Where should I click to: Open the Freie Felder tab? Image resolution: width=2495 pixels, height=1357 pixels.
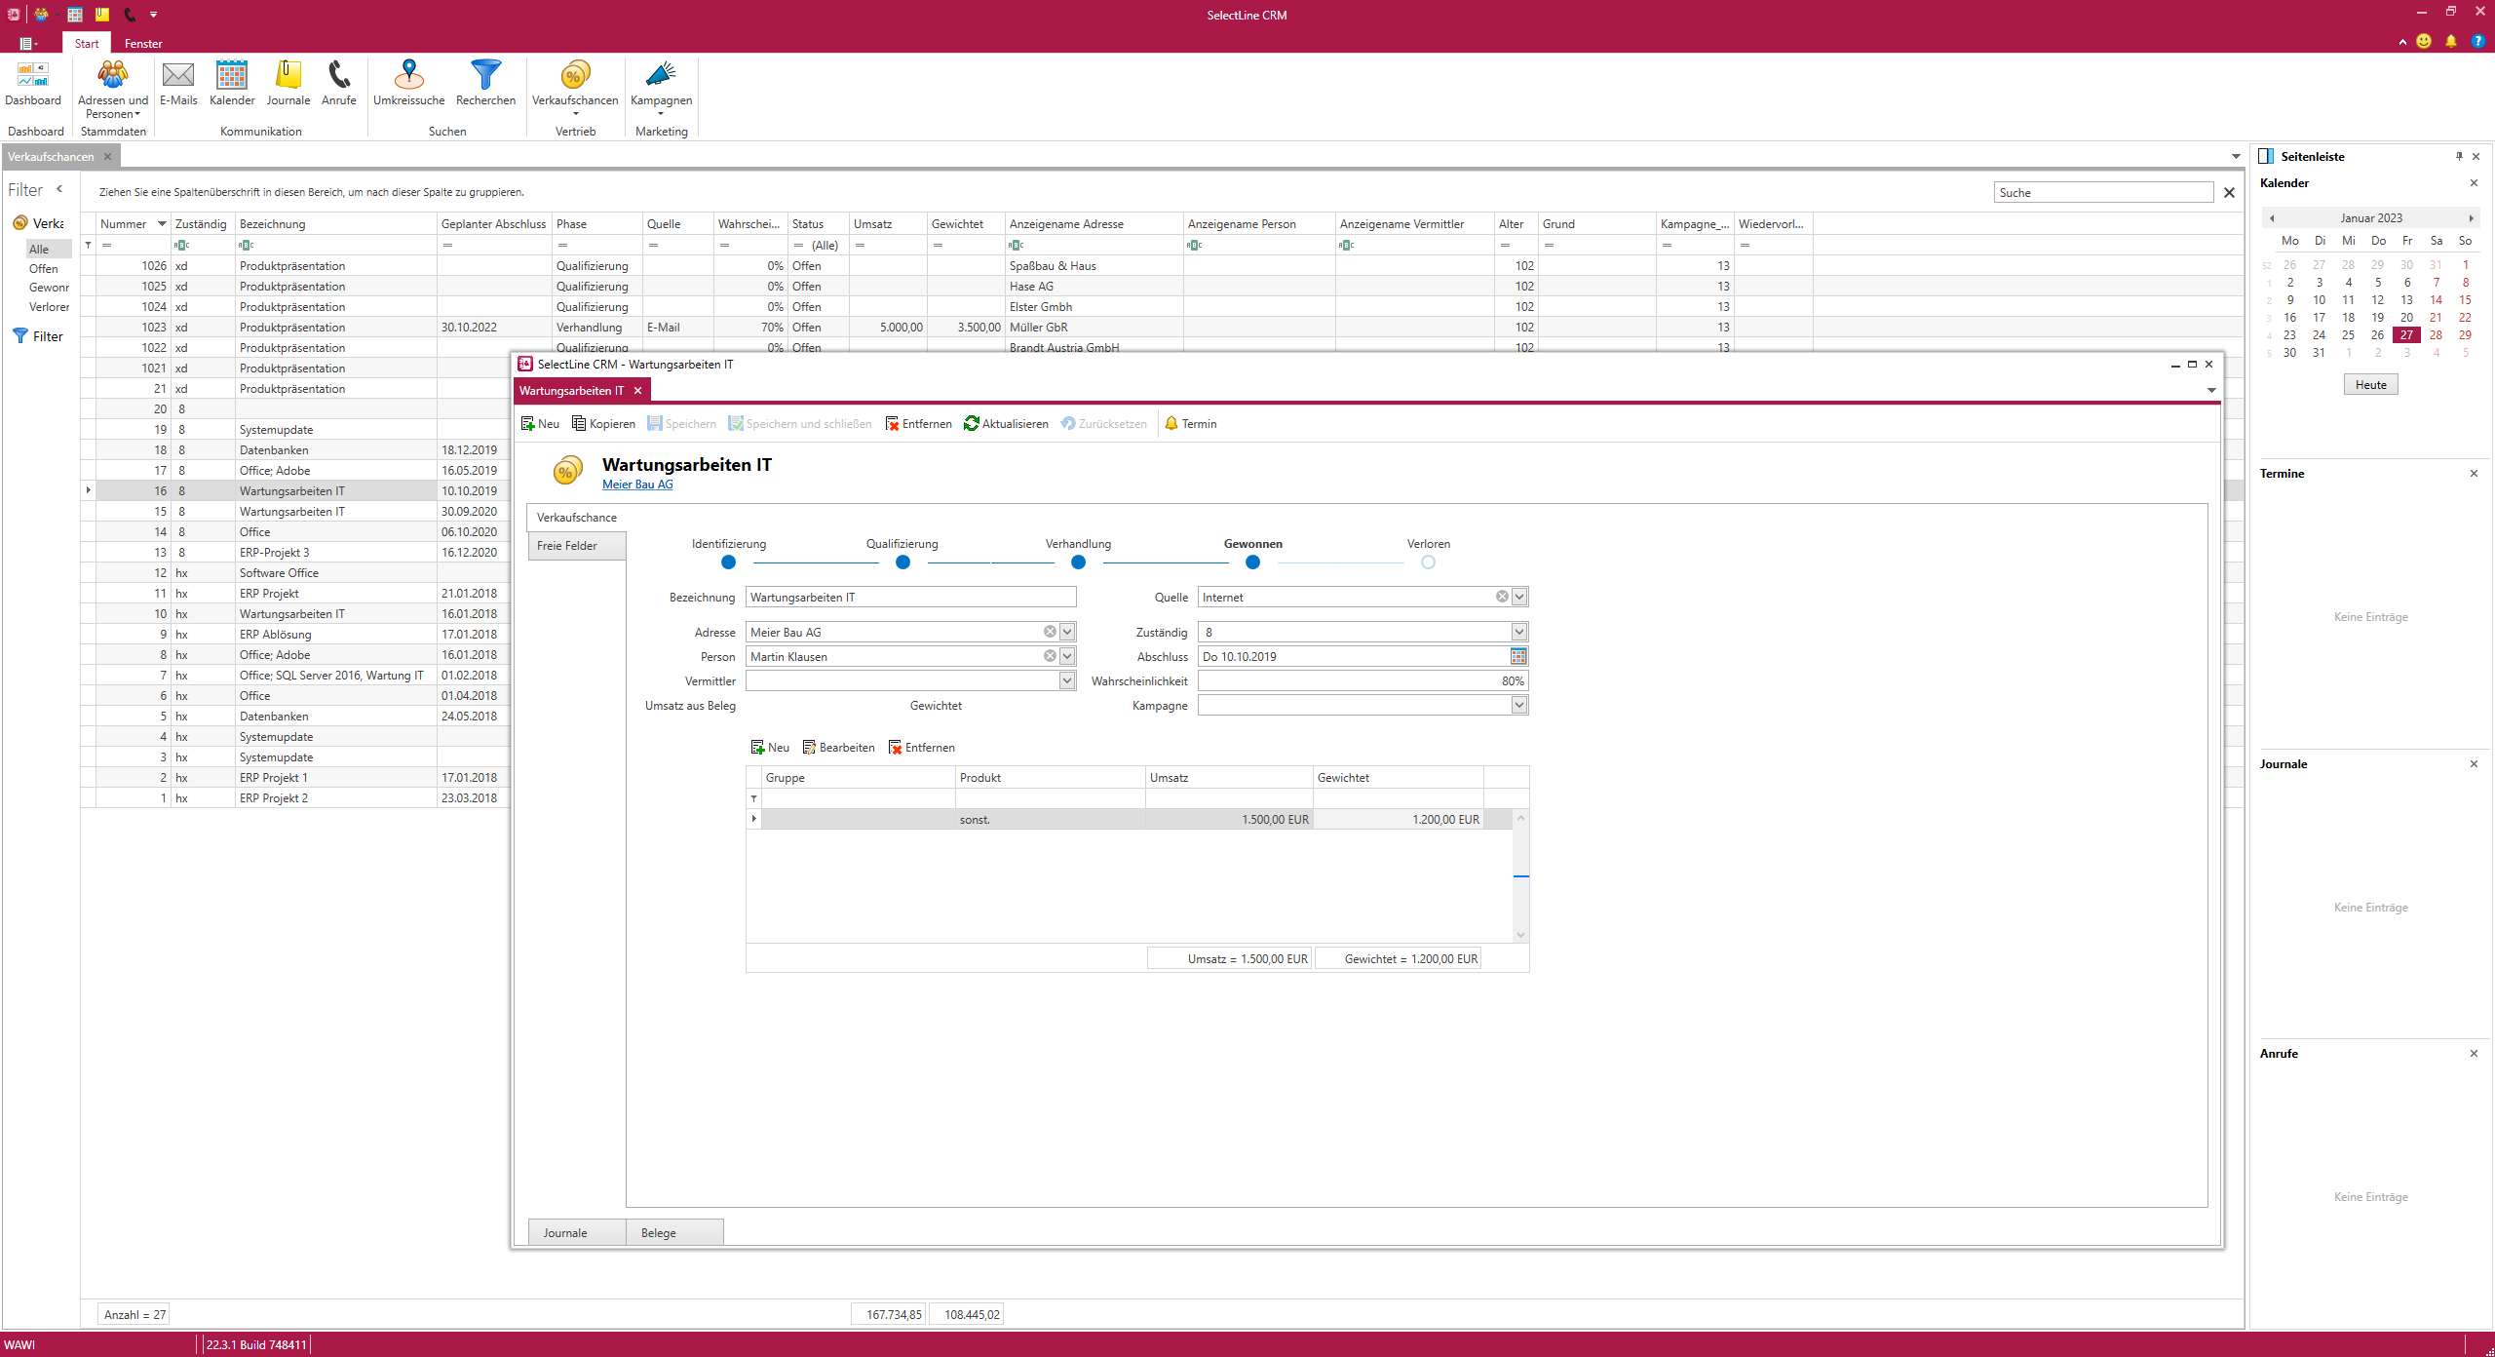click(576, 546)
